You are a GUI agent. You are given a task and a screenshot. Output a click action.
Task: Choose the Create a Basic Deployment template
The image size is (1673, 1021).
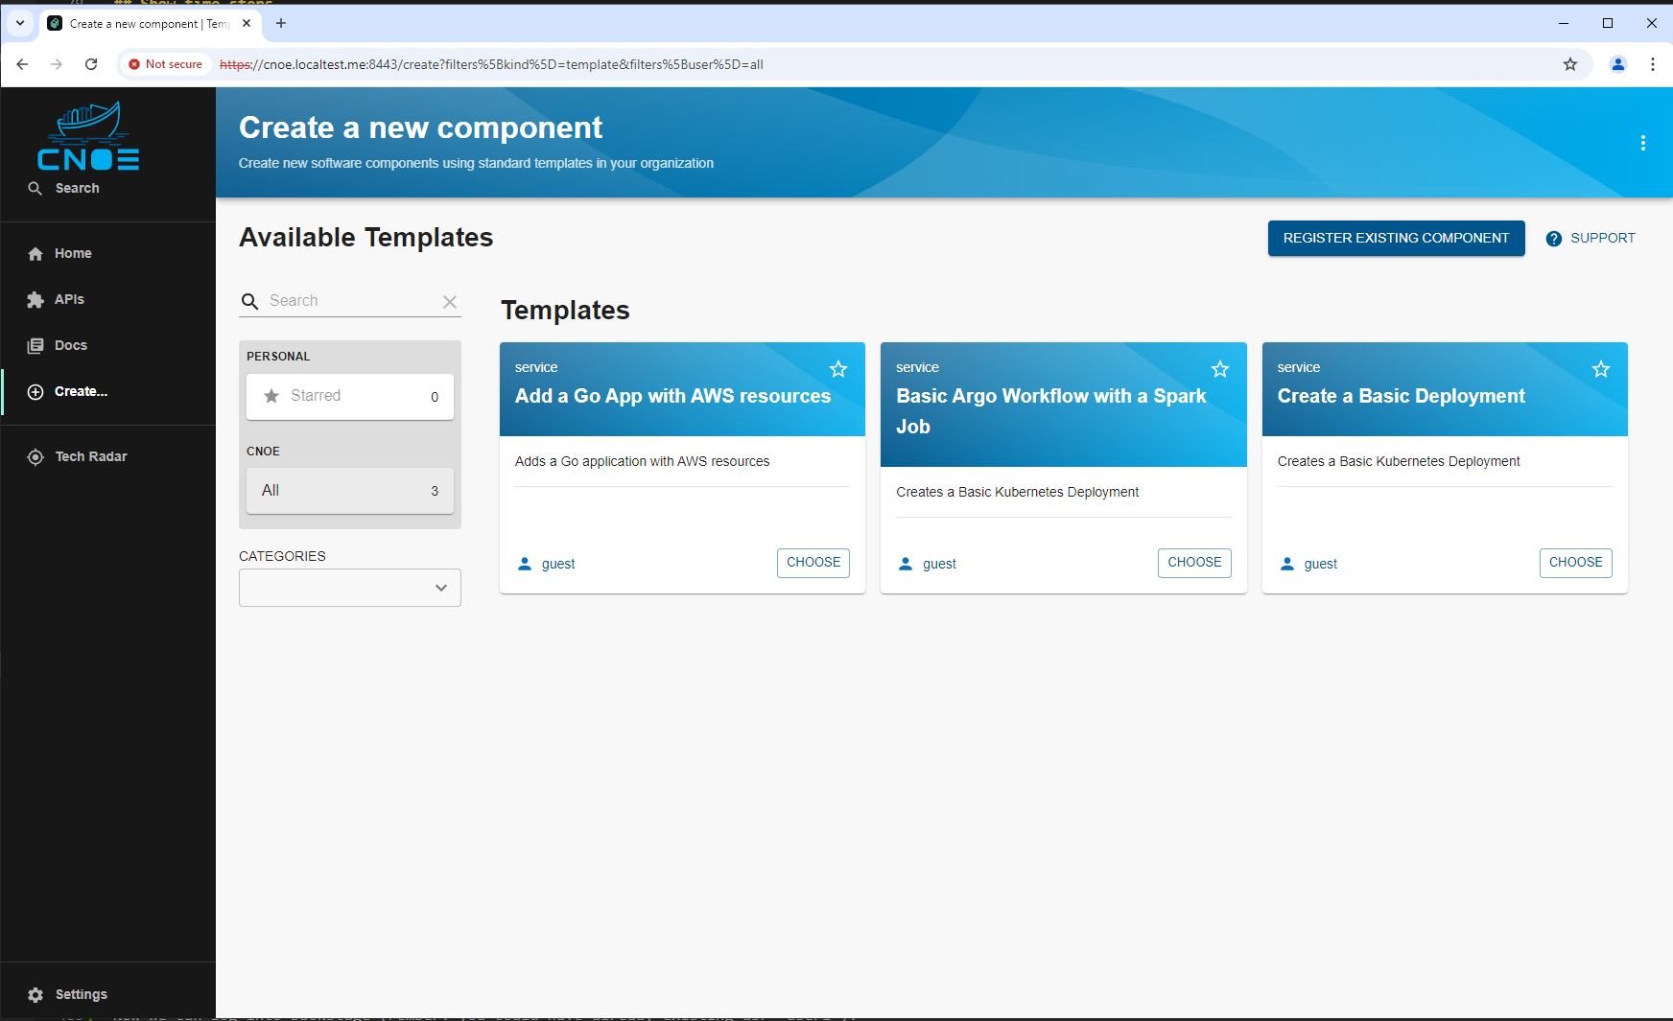pos(1575,563)
